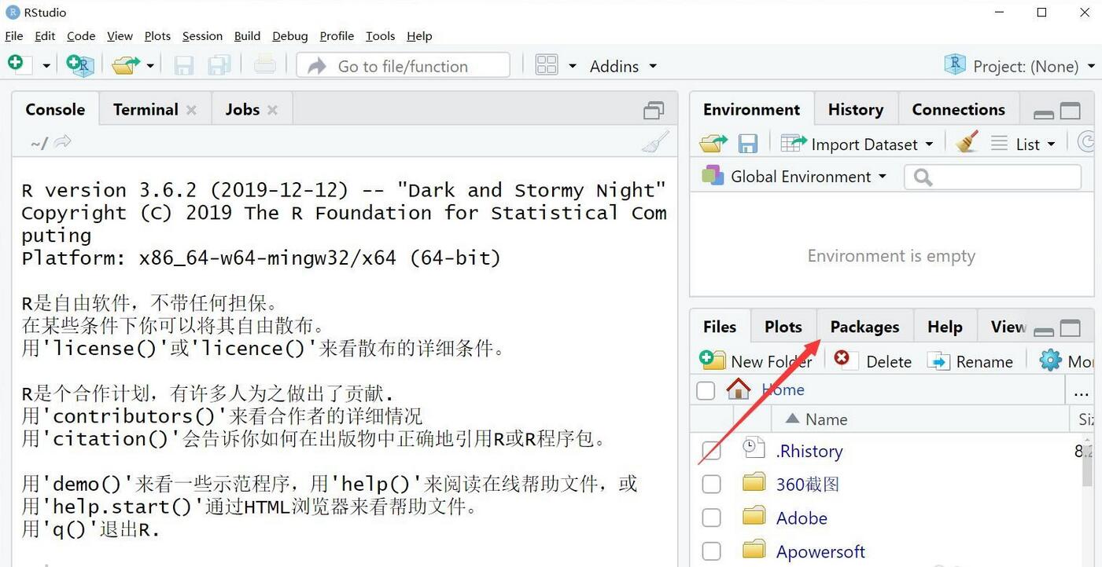Open an existing file via folder icon

pos(125,65)
